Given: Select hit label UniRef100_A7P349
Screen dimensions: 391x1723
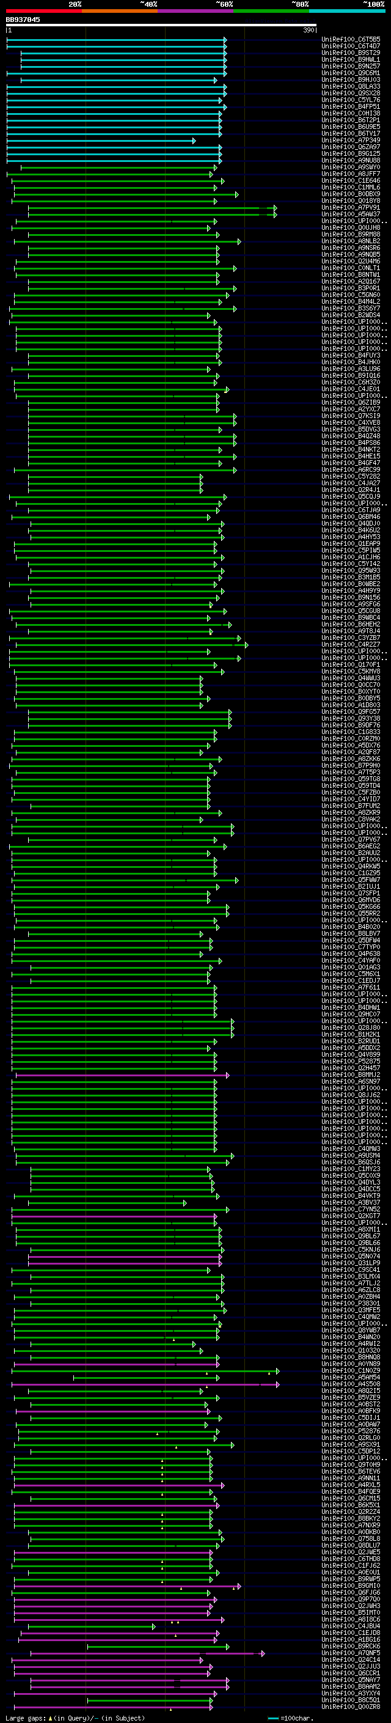Looking at the screenshot, I should pyautogui.click(x=351, y=141).
